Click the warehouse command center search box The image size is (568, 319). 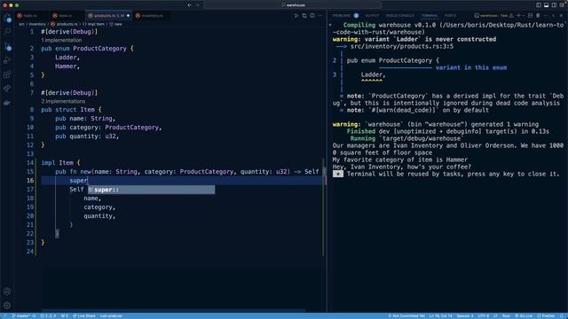click(293, 5)
